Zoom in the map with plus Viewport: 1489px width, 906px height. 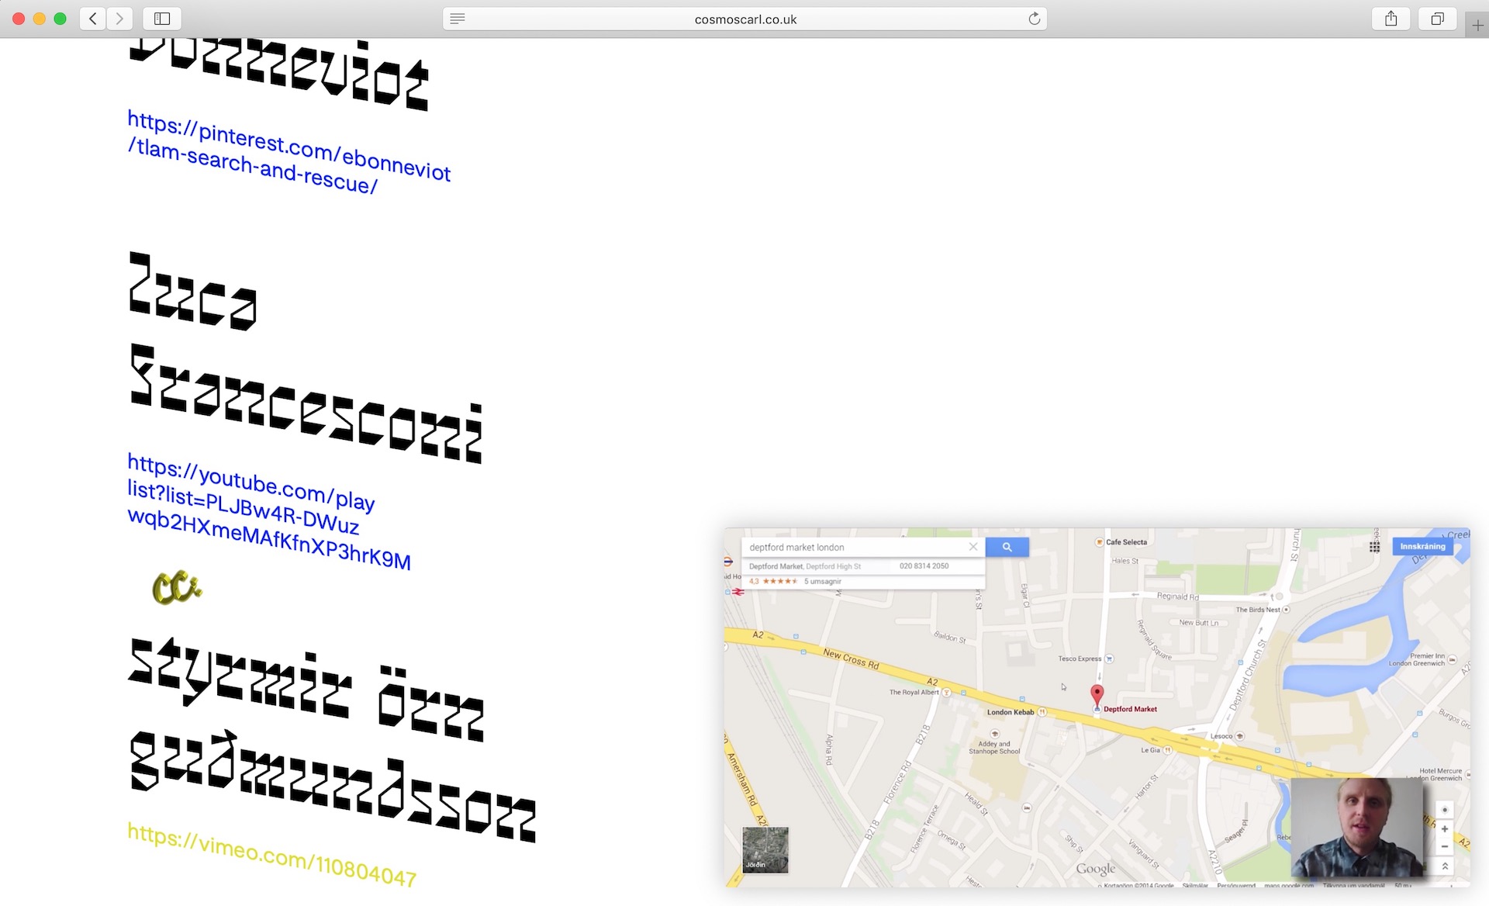1444,829
